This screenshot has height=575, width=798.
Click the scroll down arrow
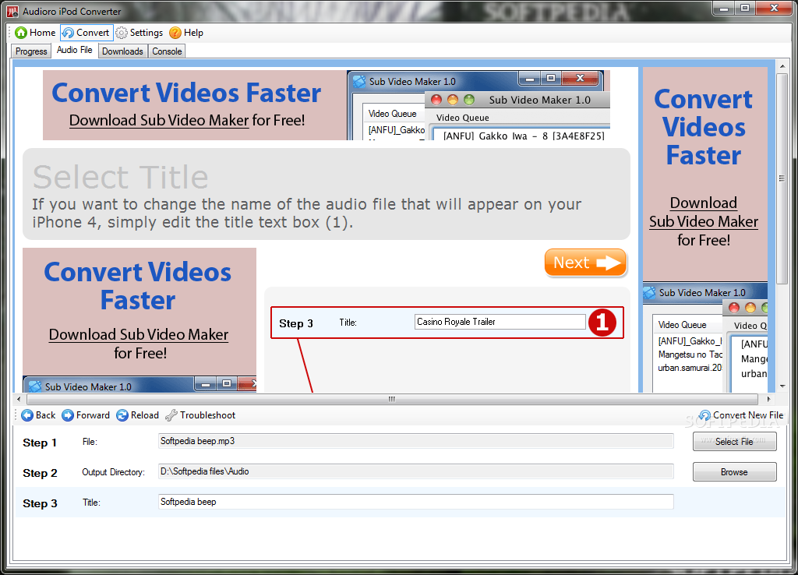(x=781, y=386)
